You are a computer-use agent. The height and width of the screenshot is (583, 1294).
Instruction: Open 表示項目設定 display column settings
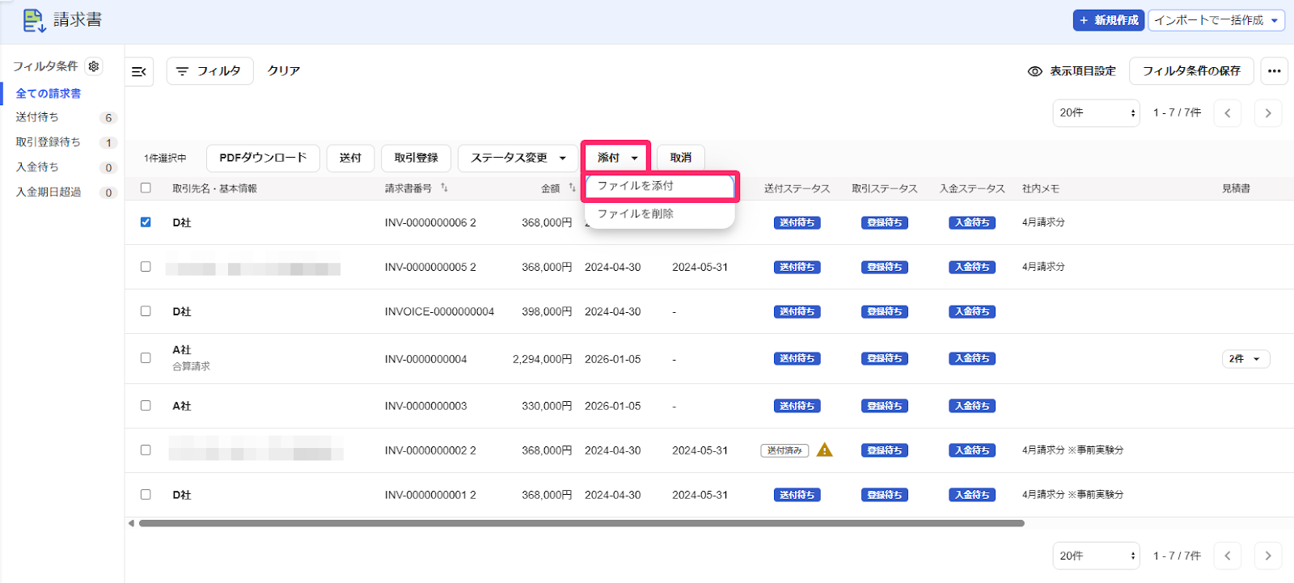click(1072, 71)
